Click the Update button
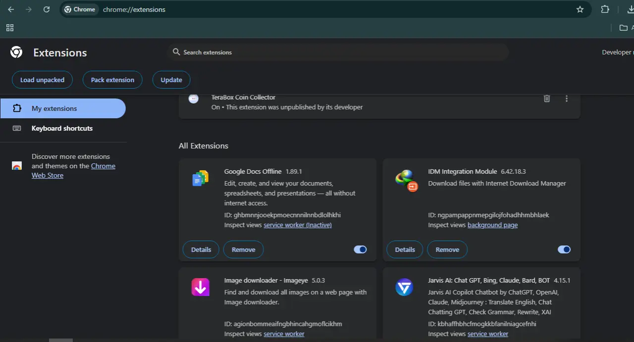This screenshot has width=634, height=342. pos(171,80)
